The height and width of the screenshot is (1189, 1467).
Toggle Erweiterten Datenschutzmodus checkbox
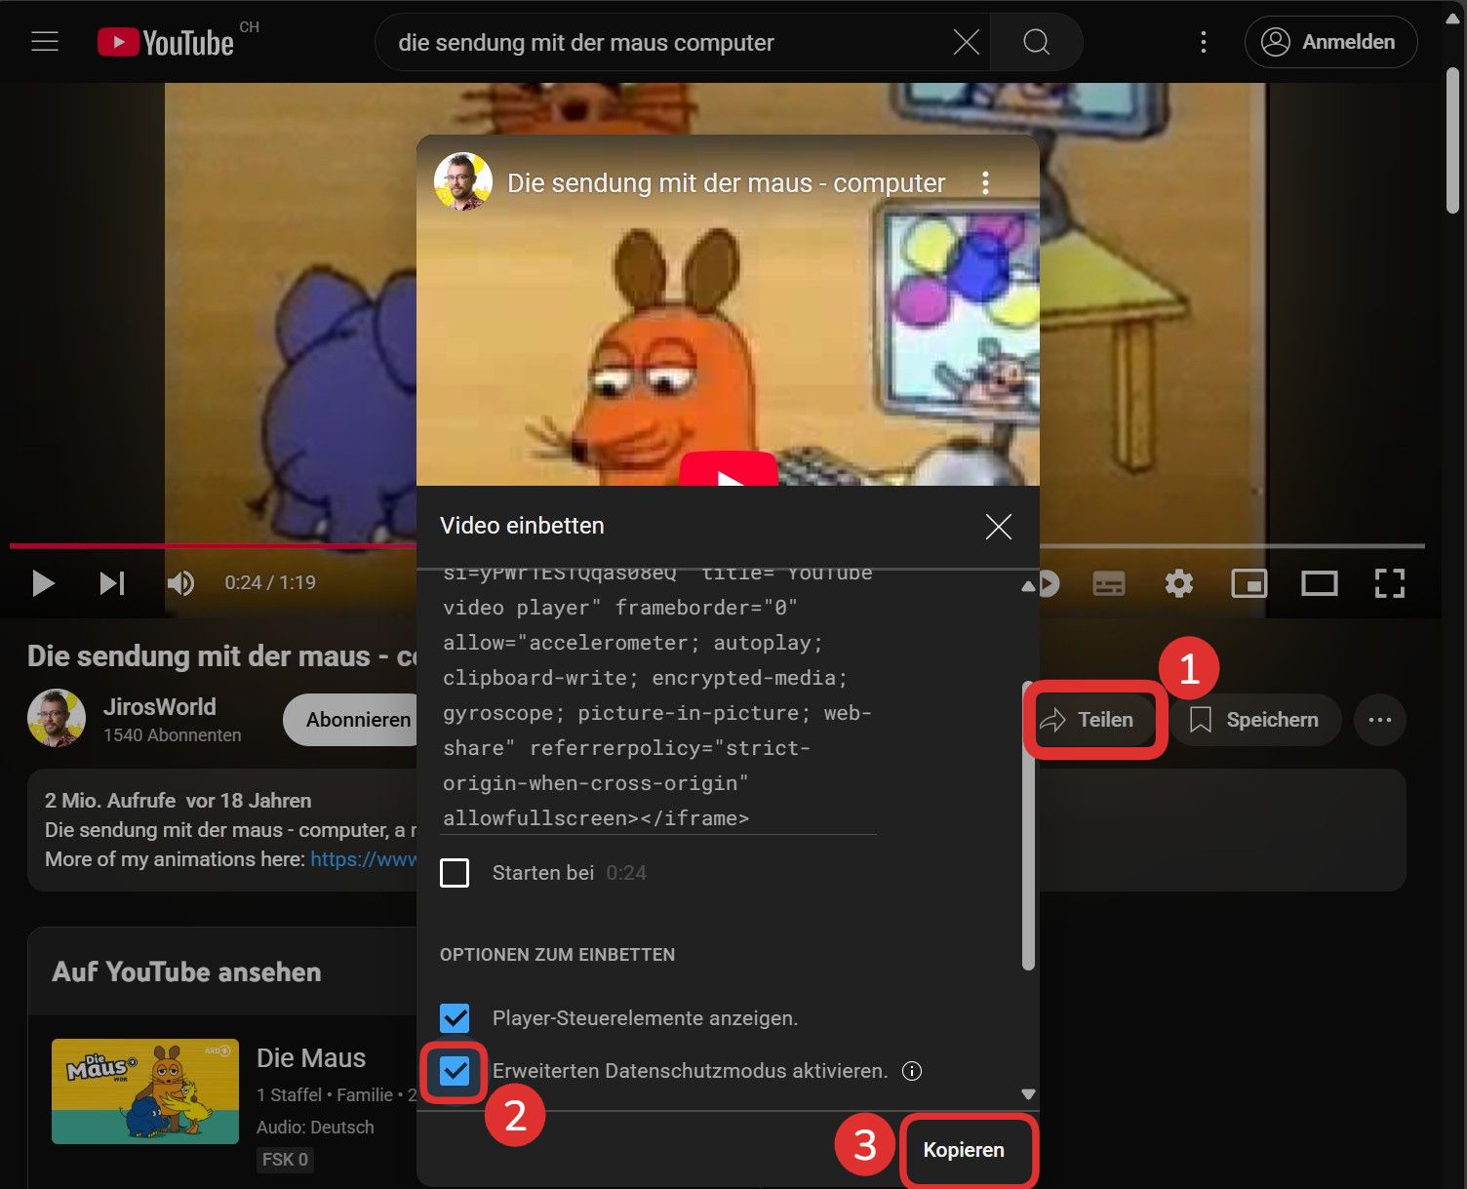(455, 1071)
